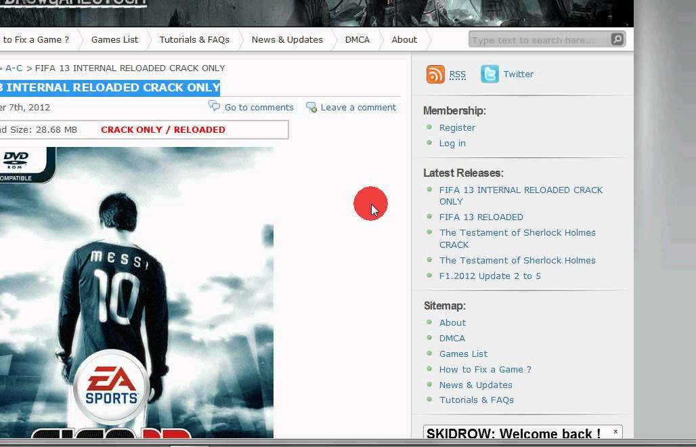Open FIFA 13 INTERNAL RELOADED CRACK ONLY latest release
This screenshot has width=696, height=447.
coord(521,195)
